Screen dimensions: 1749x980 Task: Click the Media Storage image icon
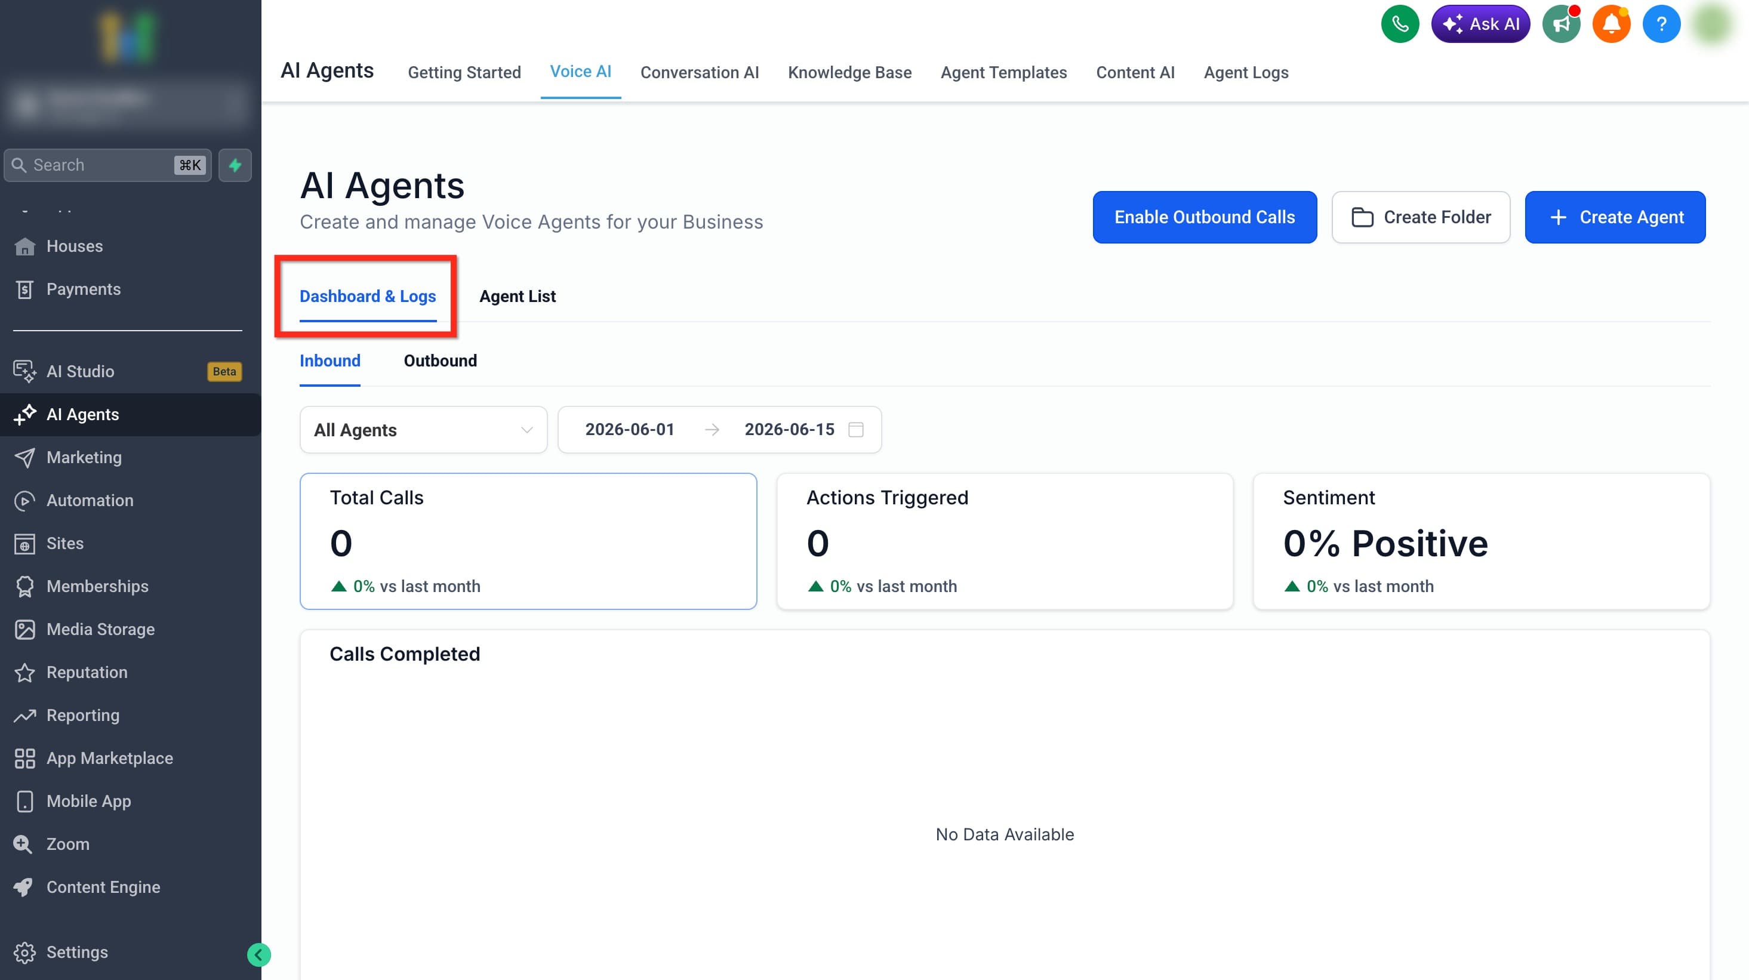click(x=24, y=630)
